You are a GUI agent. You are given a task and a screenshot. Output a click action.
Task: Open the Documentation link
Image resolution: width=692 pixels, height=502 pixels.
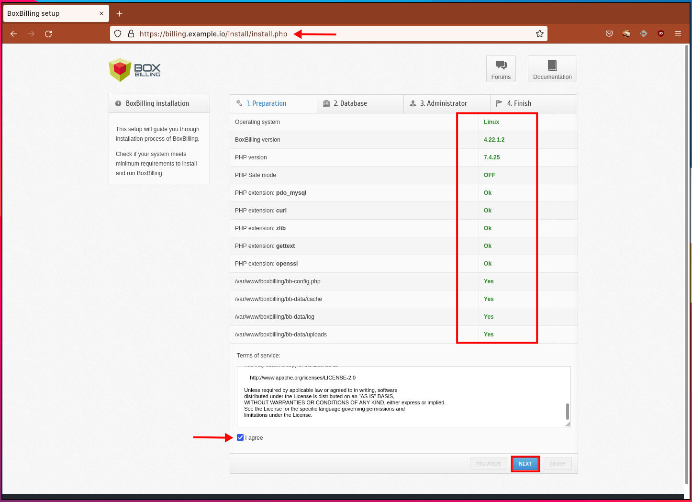(x=552, y=69)
